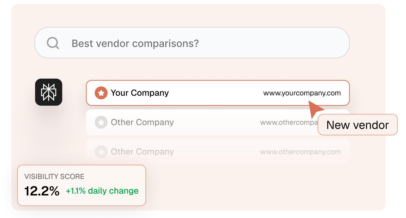Click the faded bottom "Other Company" name
The image size is (406, 218).
142,151
